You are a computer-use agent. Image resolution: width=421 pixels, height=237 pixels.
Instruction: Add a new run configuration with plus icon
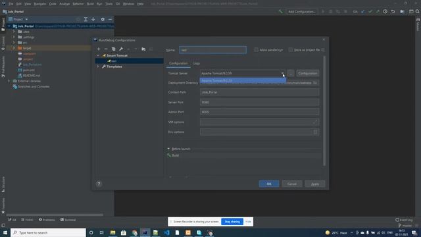(x=99, y=49)
